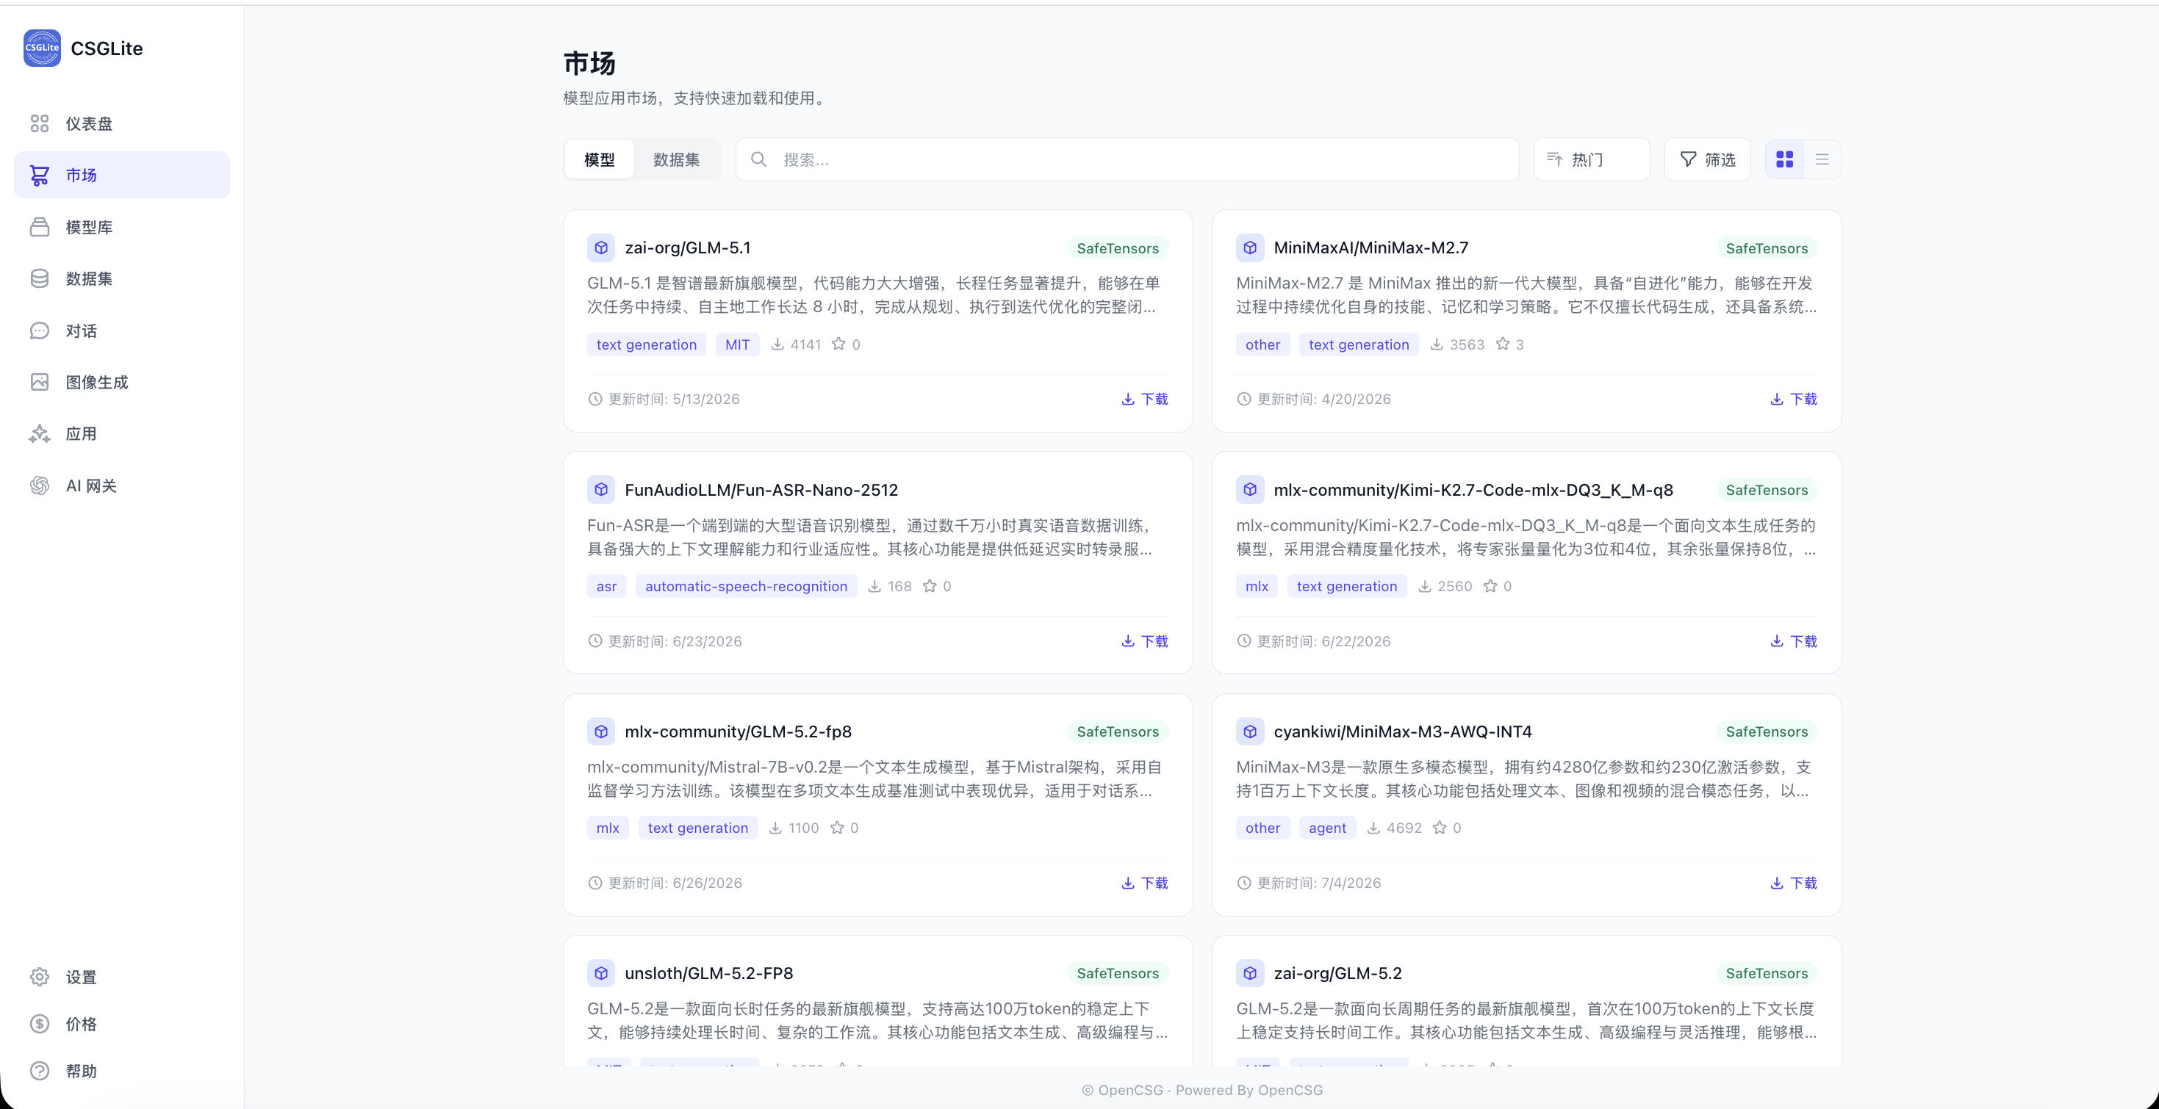Click MiniMaxAI/MiniMax-M2.7 cube icon
Image resolution: width=2159 pixels, height=1109 pixels.
pyautogui.click(x=1250, y=248)
